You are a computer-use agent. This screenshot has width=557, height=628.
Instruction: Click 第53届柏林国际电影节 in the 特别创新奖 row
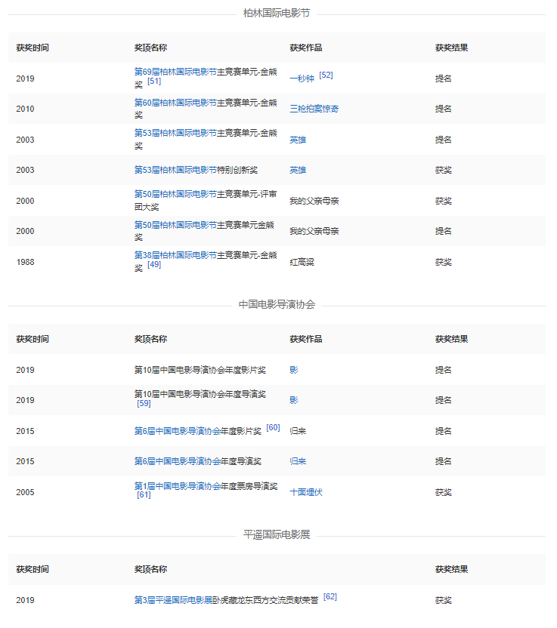pos(175,171)
